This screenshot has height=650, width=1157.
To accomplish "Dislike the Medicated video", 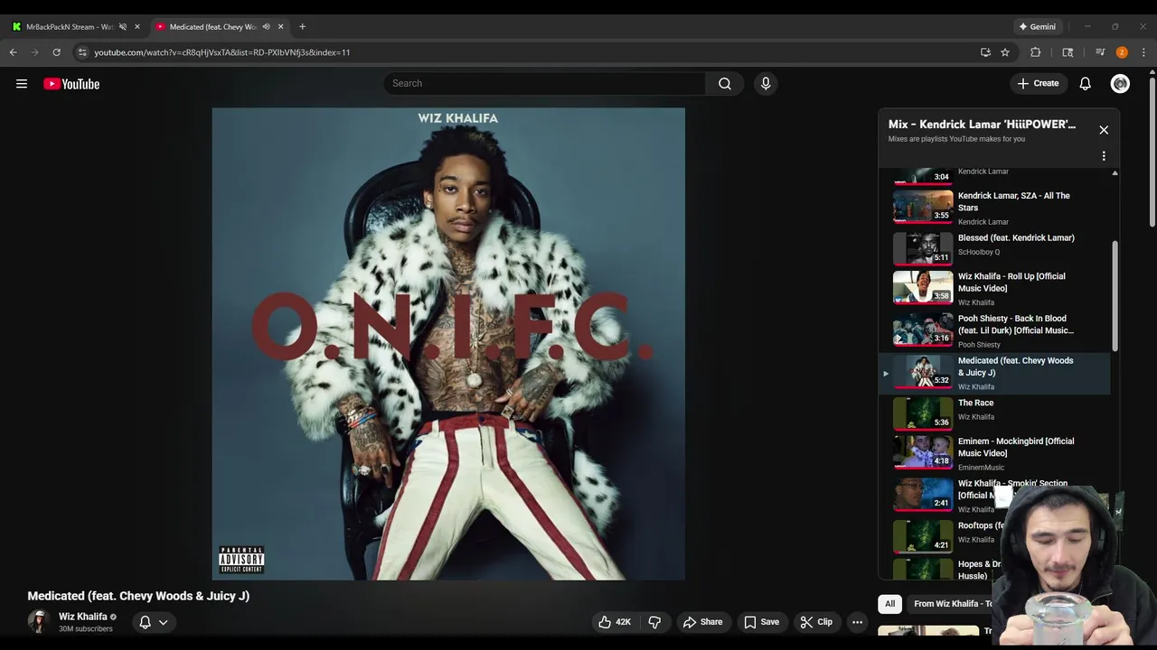I will (654, 622).
